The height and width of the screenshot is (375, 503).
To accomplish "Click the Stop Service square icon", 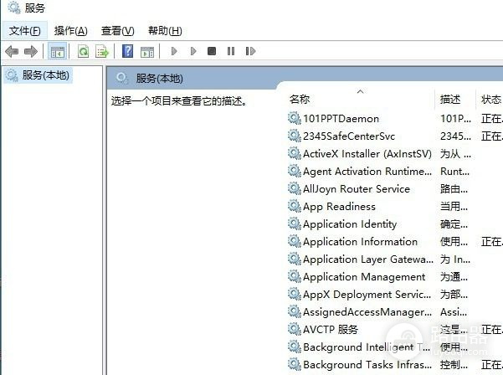I will tap(212, 51).
